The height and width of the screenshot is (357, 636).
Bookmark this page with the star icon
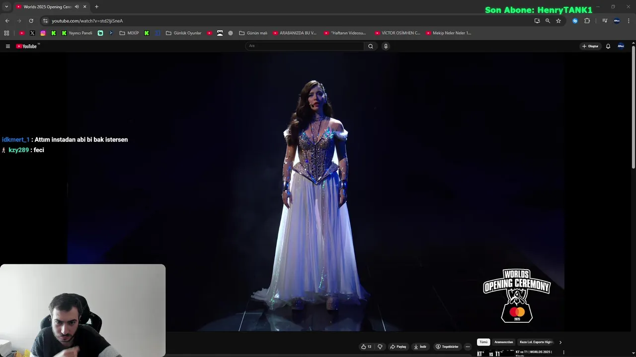tap(558, 21)
